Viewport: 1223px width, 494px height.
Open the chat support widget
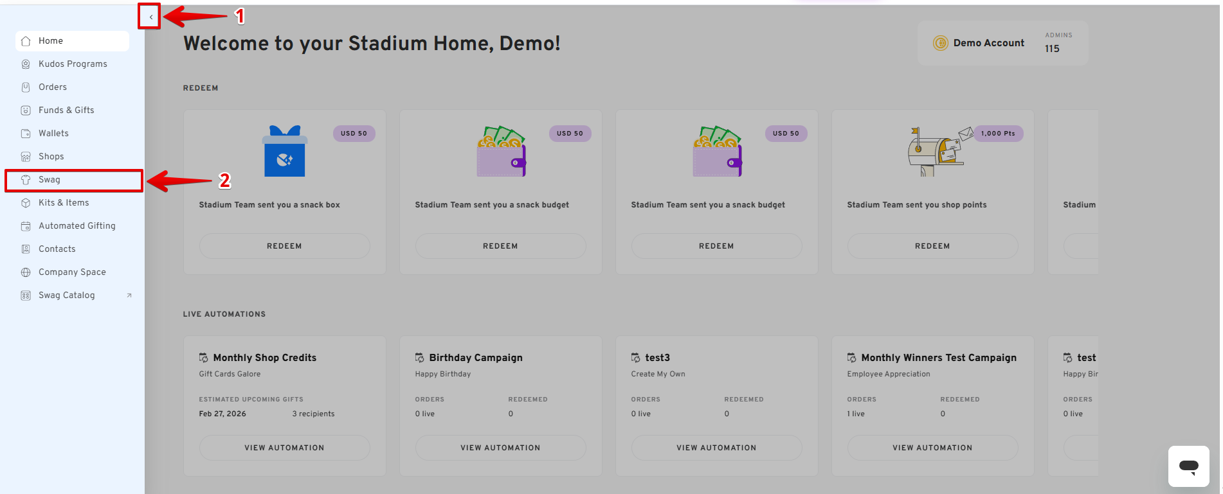tap(1188, 466)
